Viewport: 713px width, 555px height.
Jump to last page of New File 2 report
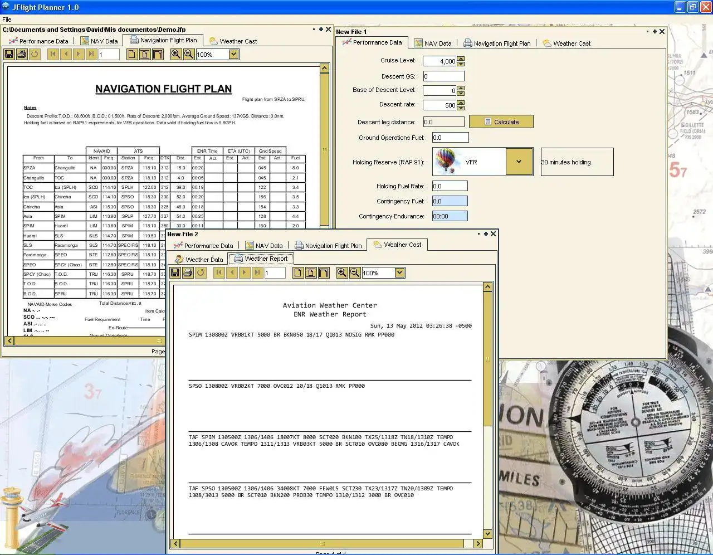click(257, 272)
